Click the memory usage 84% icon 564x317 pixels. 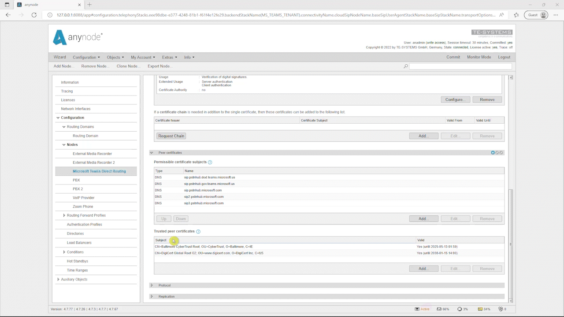tap(479, 309)
